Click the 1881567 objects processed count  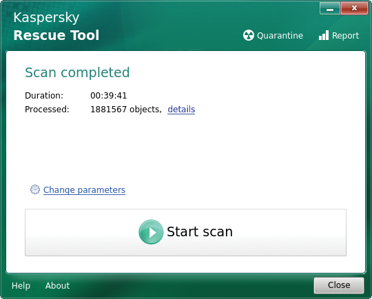tap(126, 110)
